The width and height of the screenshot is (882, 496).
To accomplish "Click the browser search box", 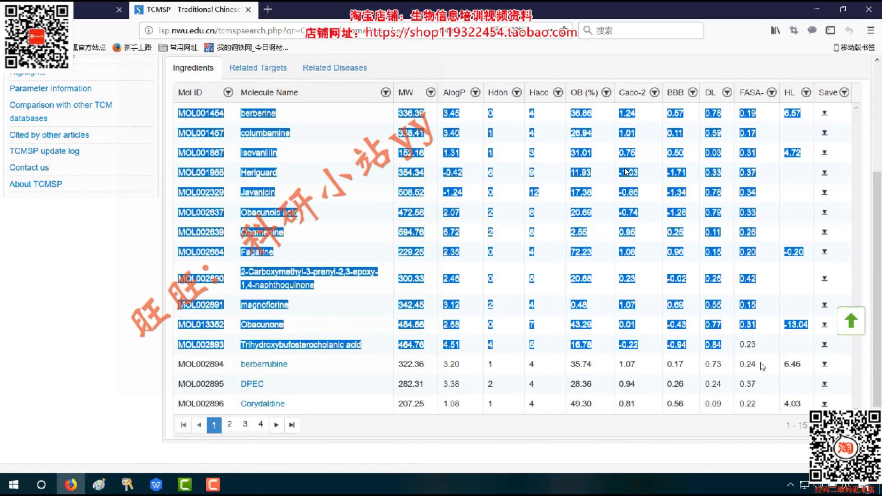I will coord(641,30).
